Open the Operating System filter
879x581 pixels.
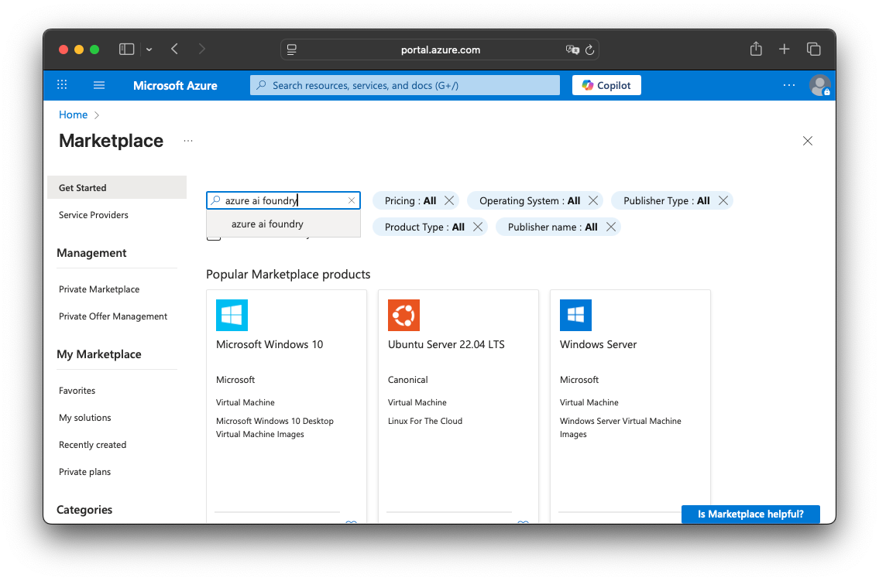(530, 200)
